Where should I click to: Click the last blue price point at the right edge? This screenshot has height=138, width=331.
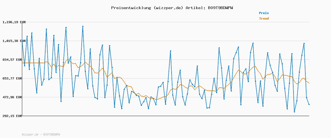click(x=309, y=104)
